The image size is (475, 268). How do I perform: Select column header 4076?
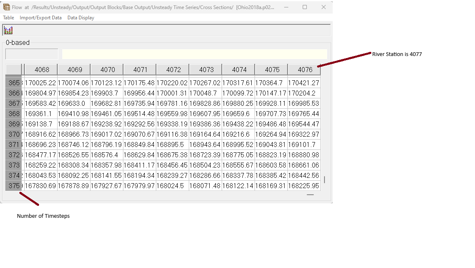coord(304,70)
